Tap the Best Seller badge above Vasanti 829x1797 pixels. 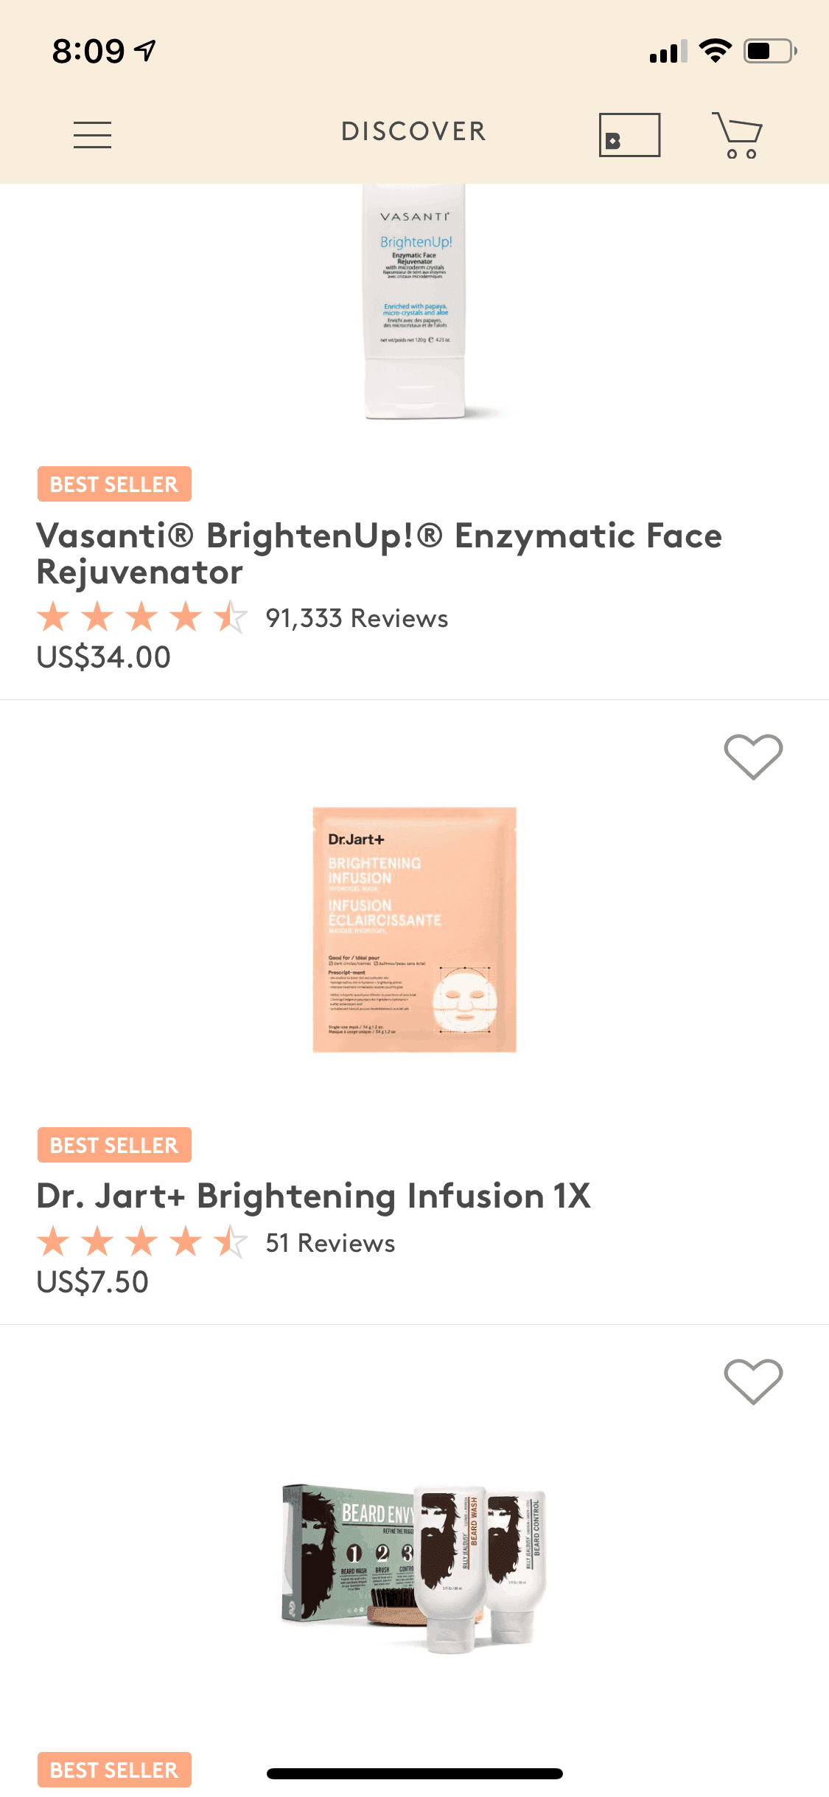tap(114, 484)
